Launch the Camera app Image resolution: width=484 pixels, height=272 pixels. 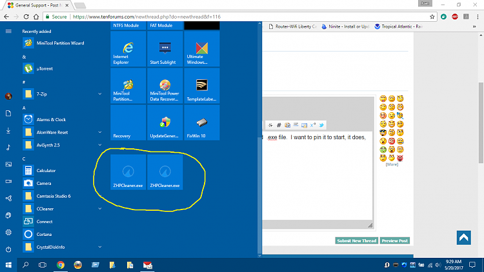[x=62, y=183]
